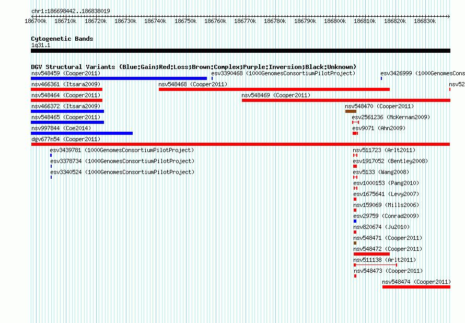Click esv1675641 (Levy2007) label

tap(386, 194)
